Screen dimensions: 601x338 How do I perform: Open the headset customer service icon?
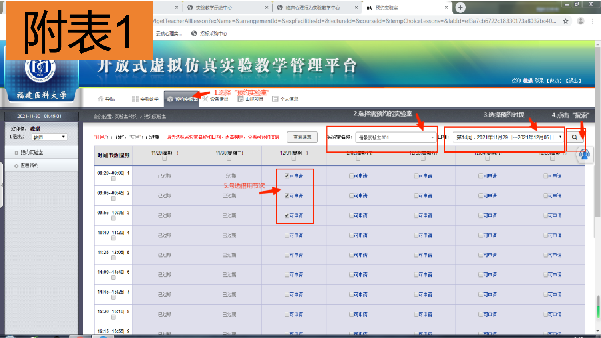pos(584,154)
